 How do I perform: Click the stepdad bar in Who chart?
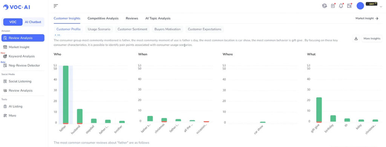94,121
